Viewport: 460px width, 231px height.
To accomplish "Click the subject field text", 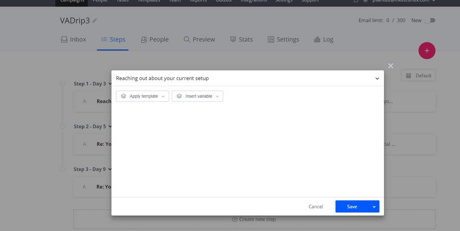I will [x=162, y=78].
